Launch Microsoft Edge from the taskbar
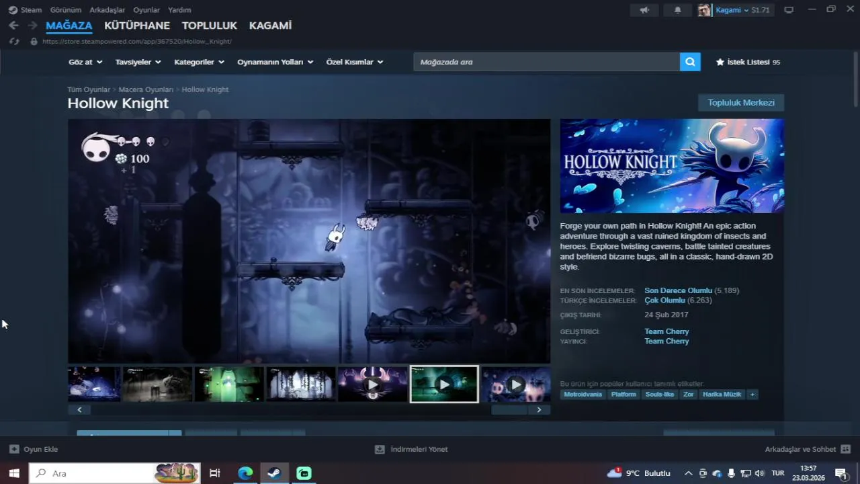Screen dimensions: 860x484 245,473
